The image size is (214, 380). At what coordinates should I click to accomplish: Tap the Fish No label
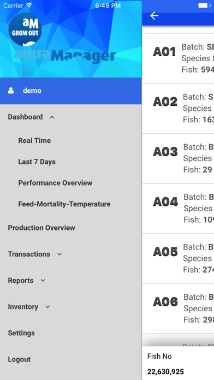point(159,356)
